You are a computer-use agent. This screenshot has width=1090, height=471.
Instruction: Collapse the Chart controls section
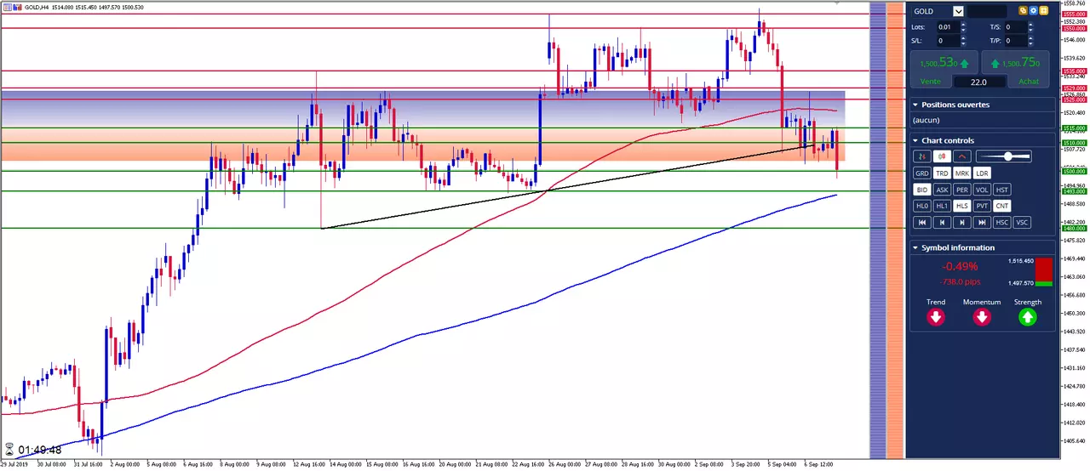point(915,140)
